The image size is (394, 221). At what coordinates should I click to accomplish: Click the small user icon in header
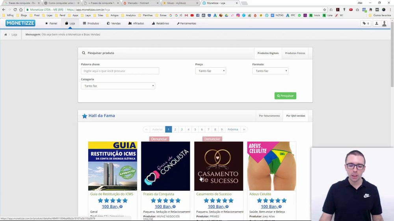[376, 23]
